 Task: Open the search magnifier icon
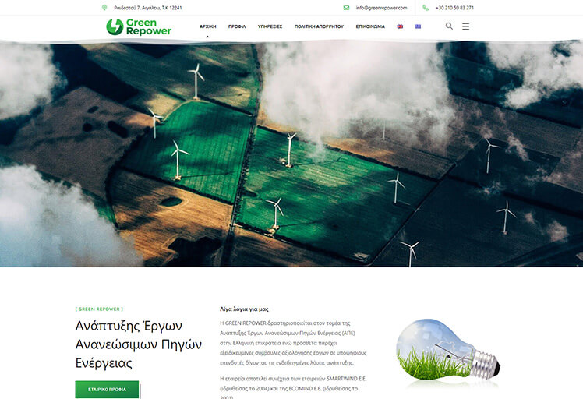click(x=449, y=26)
